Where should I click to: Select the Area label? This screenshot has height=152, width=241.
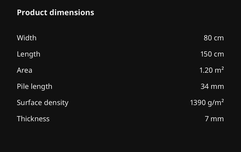24,70
